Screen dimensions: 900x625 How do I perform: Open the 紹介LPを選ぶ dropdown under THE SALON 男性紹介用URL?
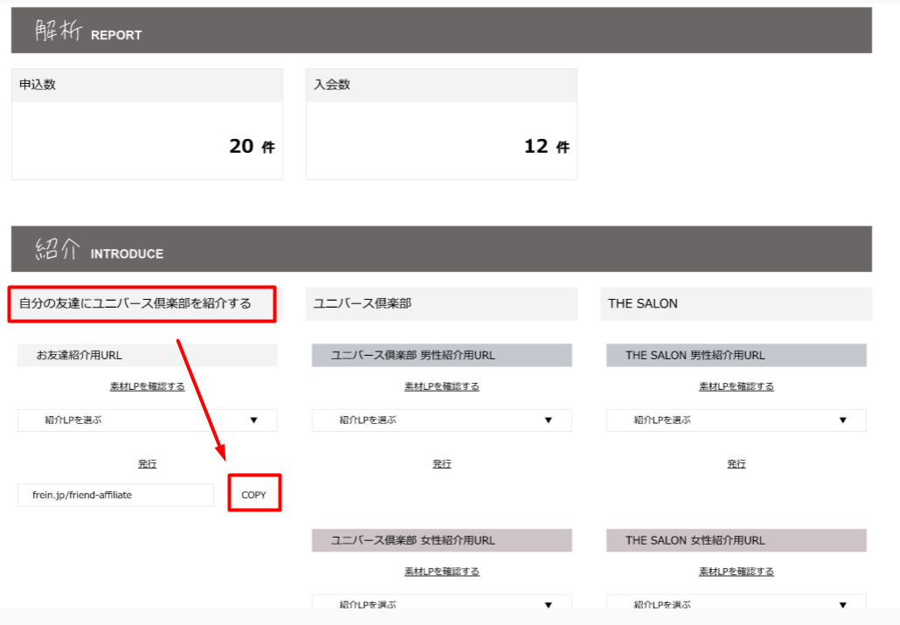pos(736,420)
